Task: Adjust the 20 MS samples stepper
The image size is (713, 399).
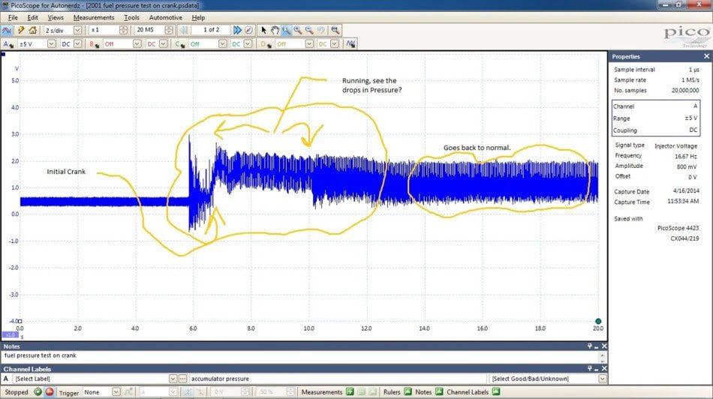Action: coord(169,31)
